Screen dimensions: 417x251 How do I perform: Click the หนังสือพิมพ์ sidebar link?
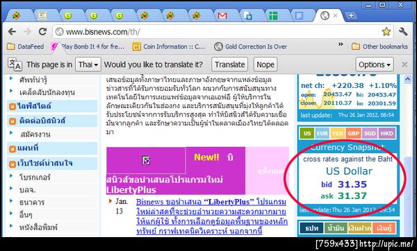point(38,227)
